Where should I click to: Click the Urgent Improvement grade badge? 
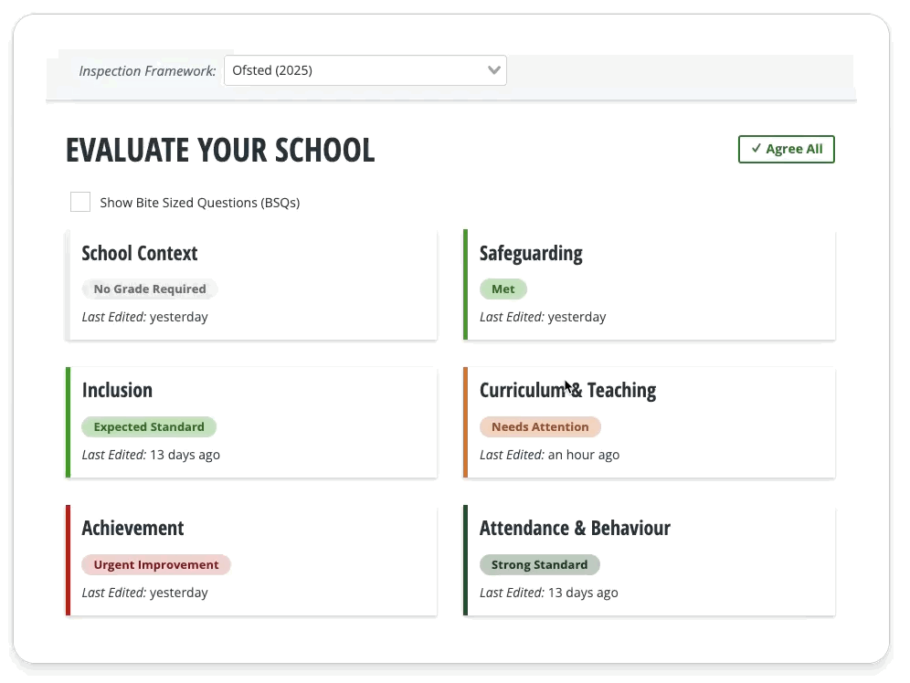pyautogui.click(x=156, y=565)
